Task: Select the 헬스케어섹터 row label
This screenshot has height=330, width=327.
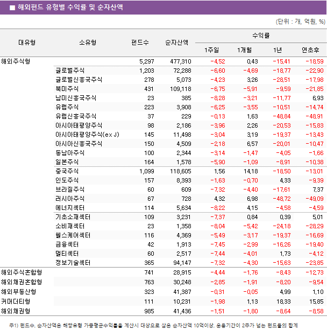Action: coord(73,235)
